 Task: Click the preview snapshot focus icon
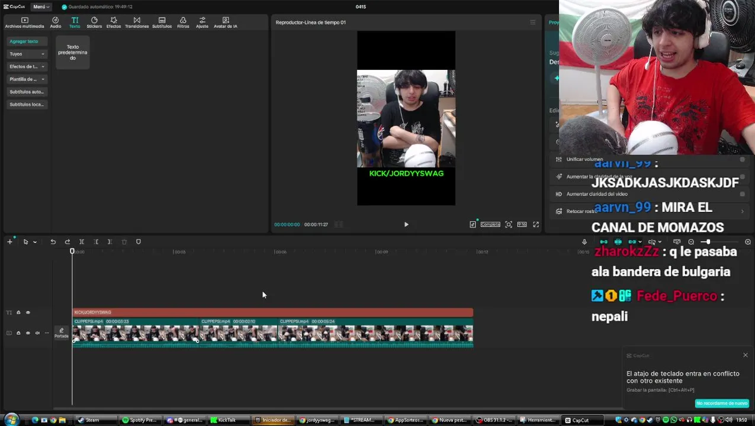tap(509, 224)
